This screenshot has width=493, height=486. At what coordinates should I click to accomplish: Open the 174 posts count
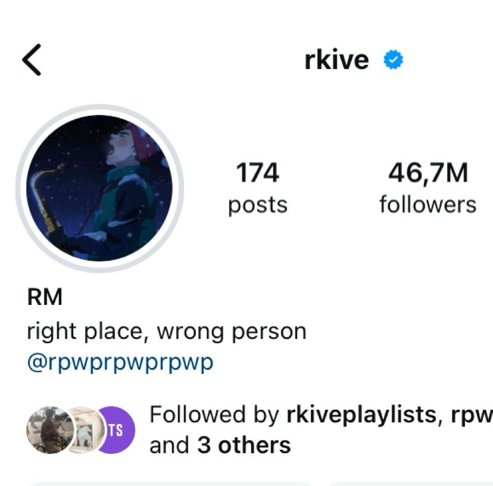[x=257, y=172]
